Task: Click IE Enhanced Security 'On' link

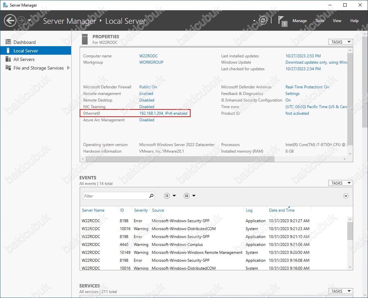Action: tap(288, 100)
